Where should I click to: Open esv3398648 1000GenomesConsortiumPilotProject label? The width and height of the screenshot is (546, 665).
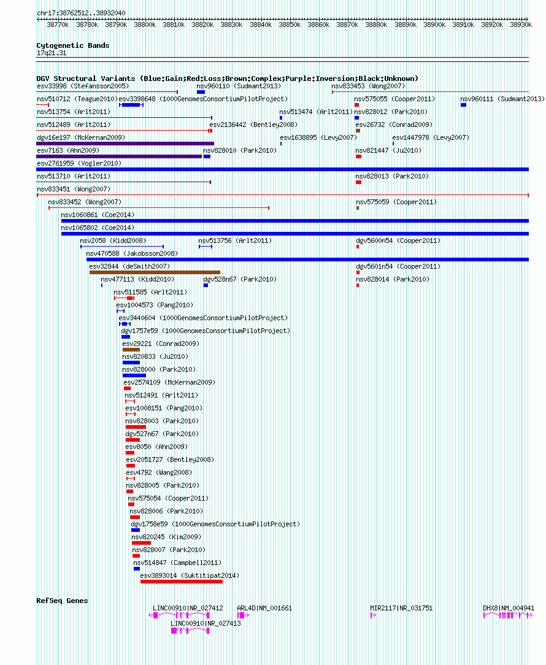[x=203, y=99]
